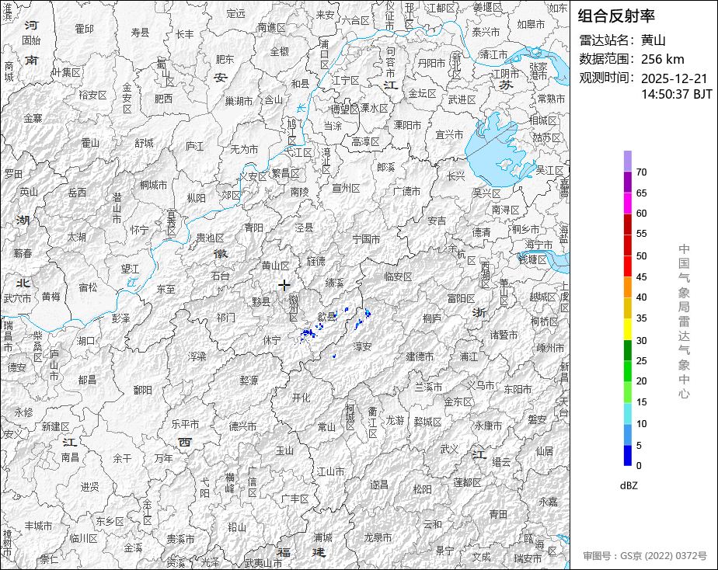Click the map label 建德市
This screenshot has width=718, height=570.
point(420,356)
